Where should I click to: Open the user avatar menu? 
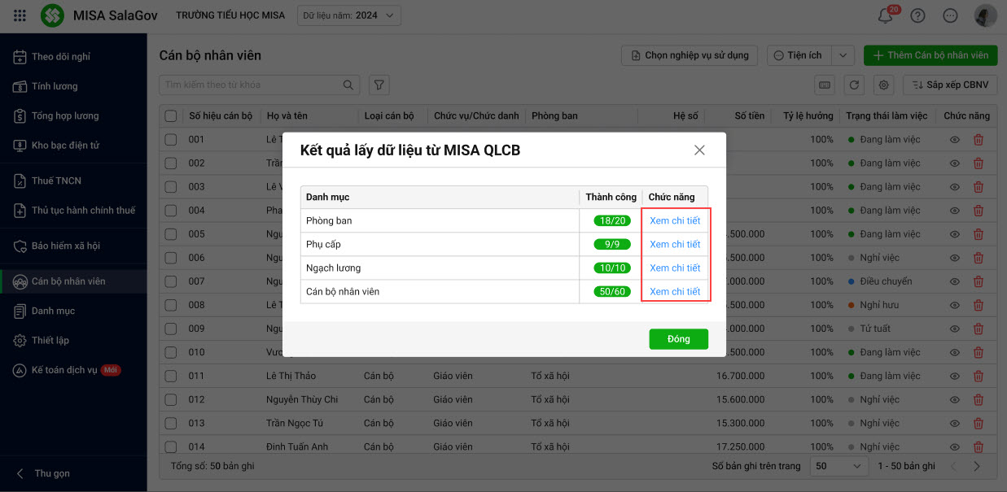coord(986,15)
